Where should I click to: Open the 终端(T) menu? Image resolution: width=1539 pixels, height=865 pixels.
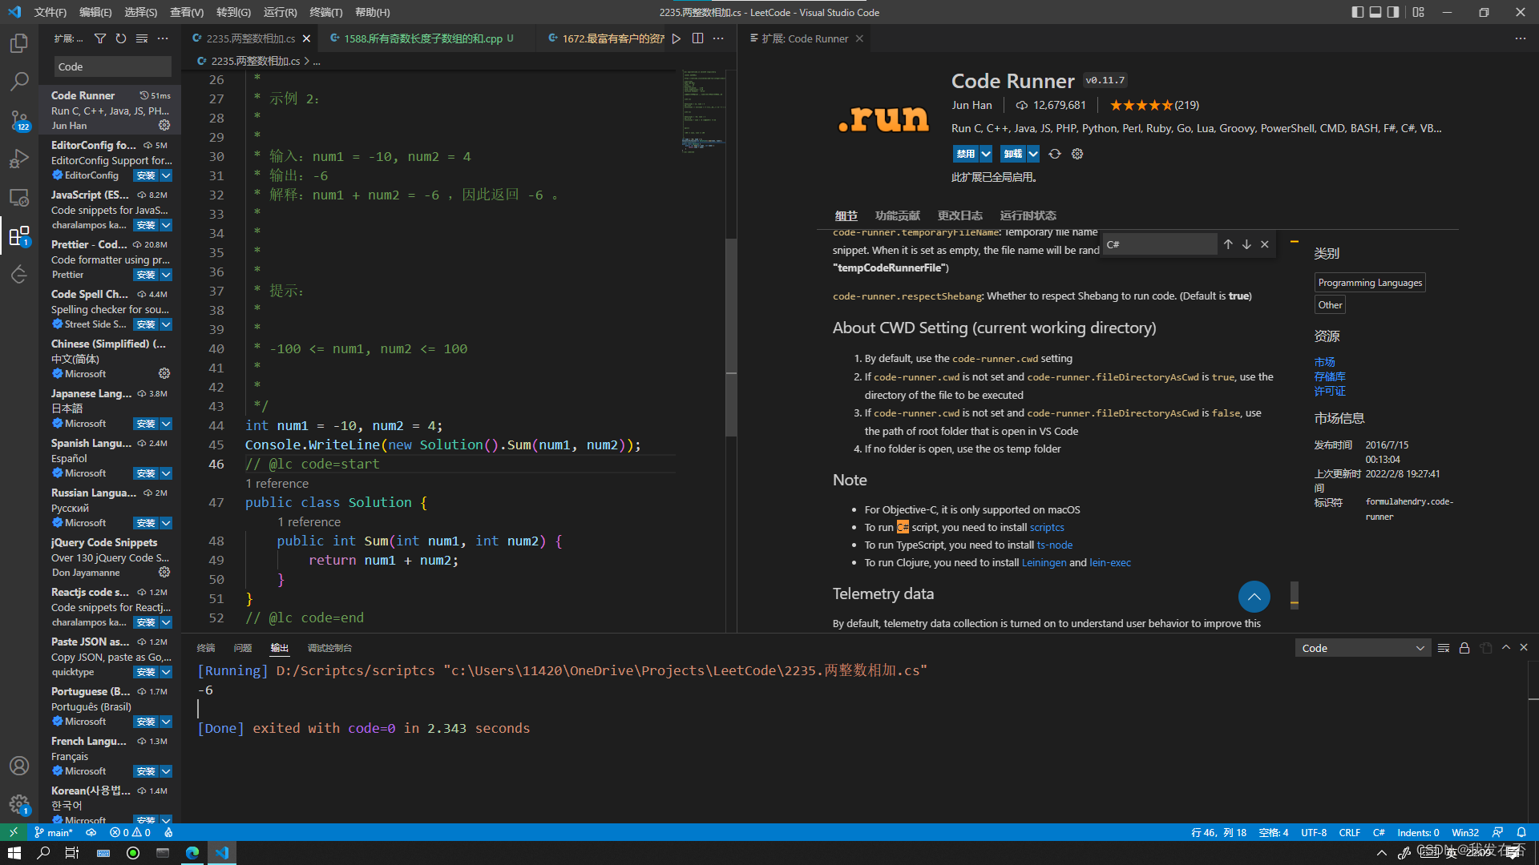(326, 12)
